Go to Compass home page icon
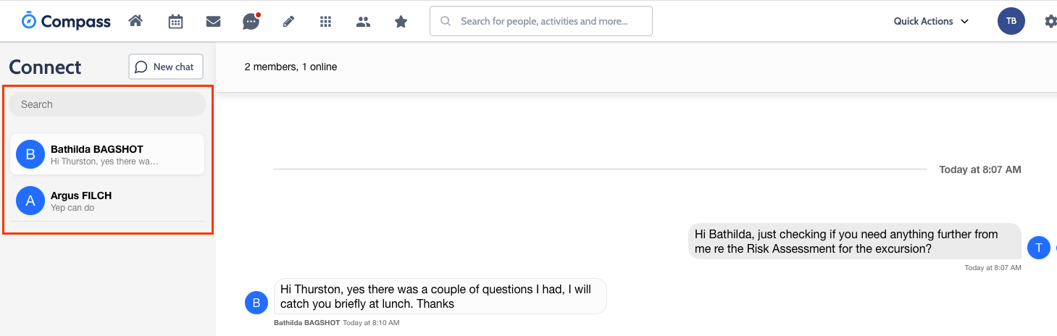 (x=135, y=22)
